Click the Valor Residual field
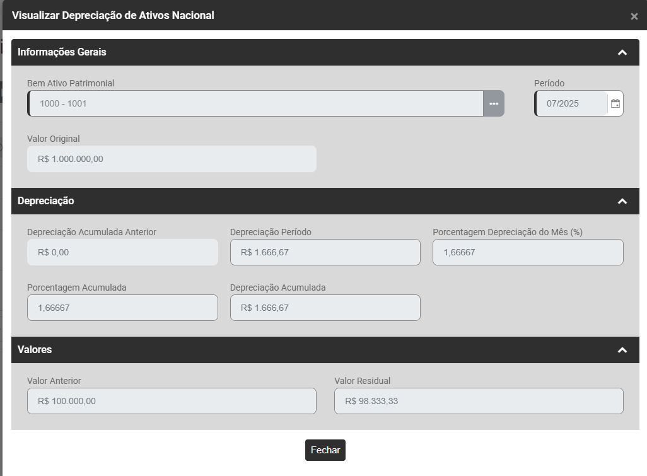 click(479, 401)
